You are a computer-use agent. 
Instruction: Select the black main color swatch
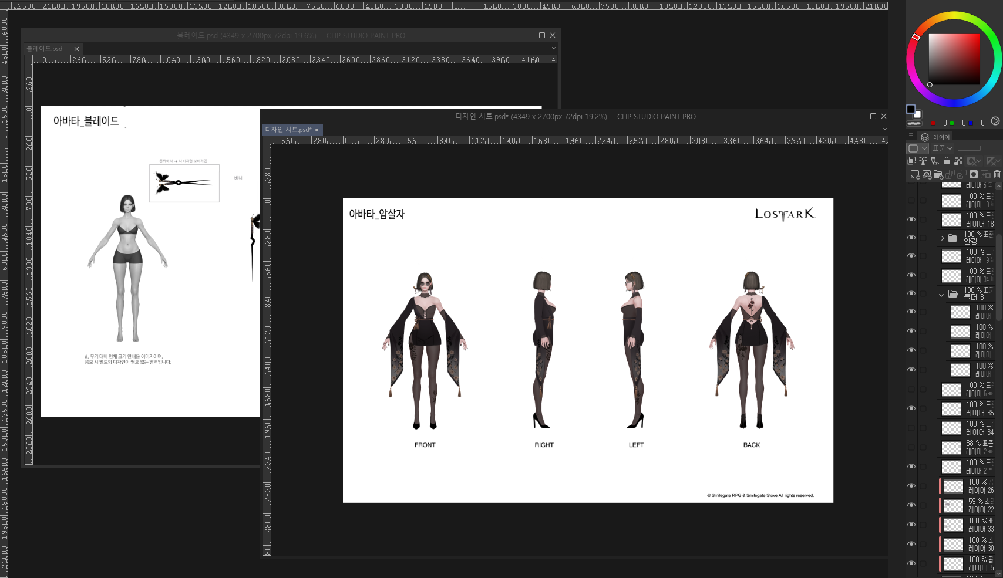tap(910, 109)
